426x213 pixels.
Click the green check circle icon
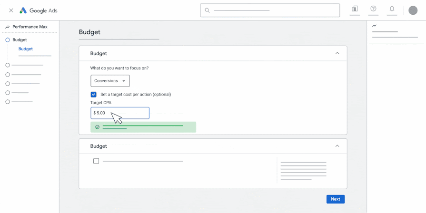97,127
